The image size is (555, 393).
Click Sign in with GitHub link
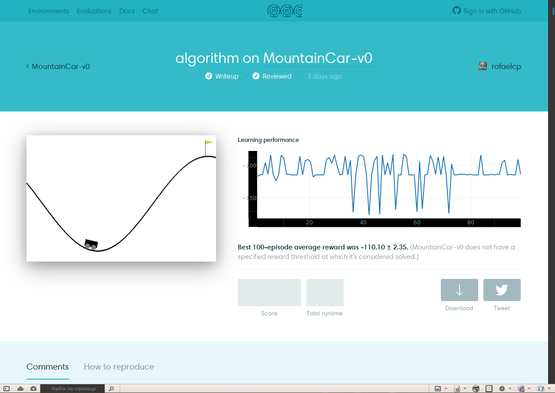pos(492,11)
